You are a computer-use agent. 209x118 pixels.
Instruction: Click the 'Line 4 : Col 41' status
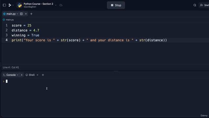click(11, 67)
